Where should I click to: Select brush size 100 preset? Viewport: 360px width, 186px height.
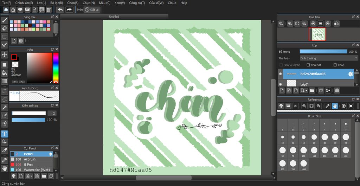coord(303,151)
